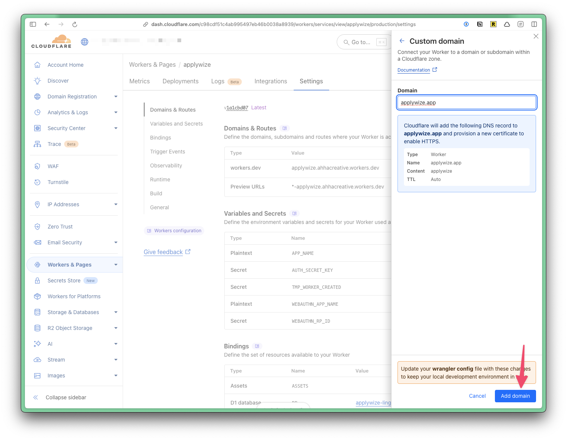Screen dimensions: 567x440
Task: Click the Account Home house icon
Action: [x=37, y=65]
